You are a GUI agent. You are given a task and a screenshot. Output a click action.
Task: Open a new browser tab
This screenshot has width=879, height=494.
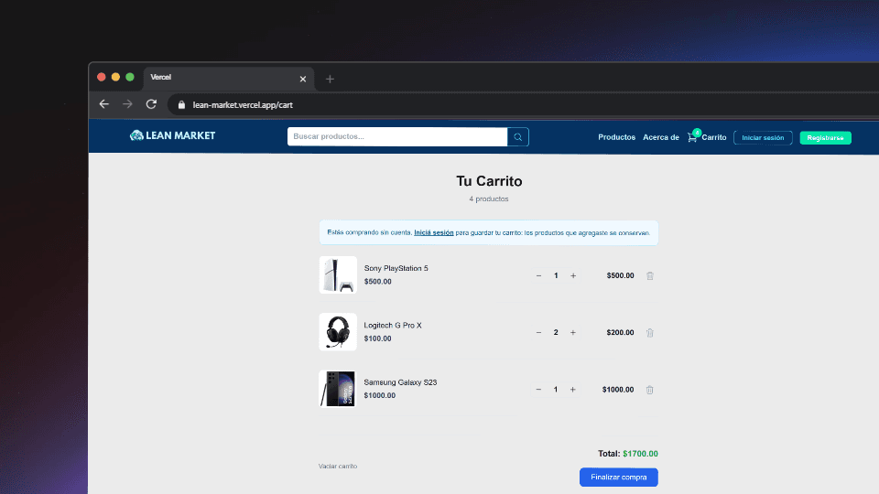[x=330, y=79]
